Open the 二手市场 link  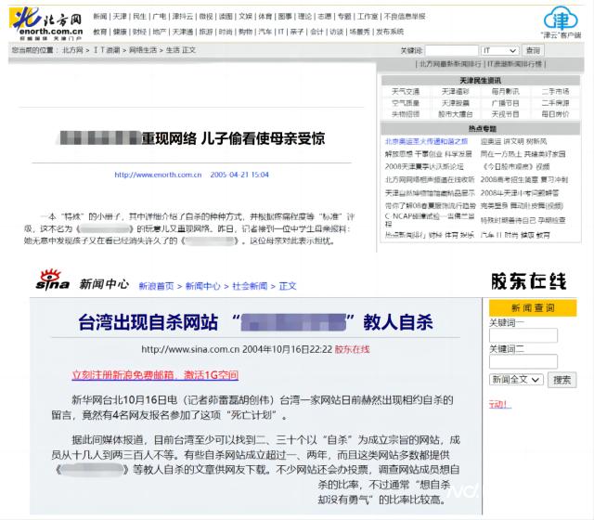555,92
